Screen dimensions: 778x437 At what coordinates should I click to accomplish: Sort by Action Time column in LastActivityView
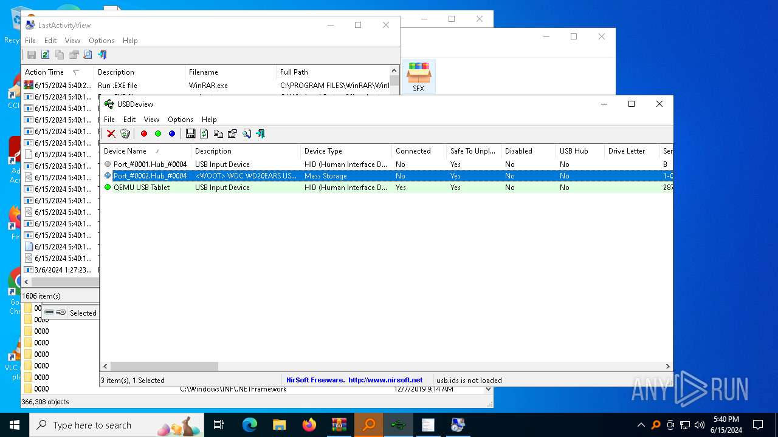[58, 72]
